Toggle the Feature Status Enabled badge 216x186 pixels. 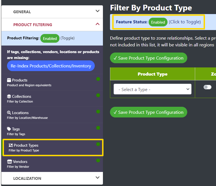158,22
